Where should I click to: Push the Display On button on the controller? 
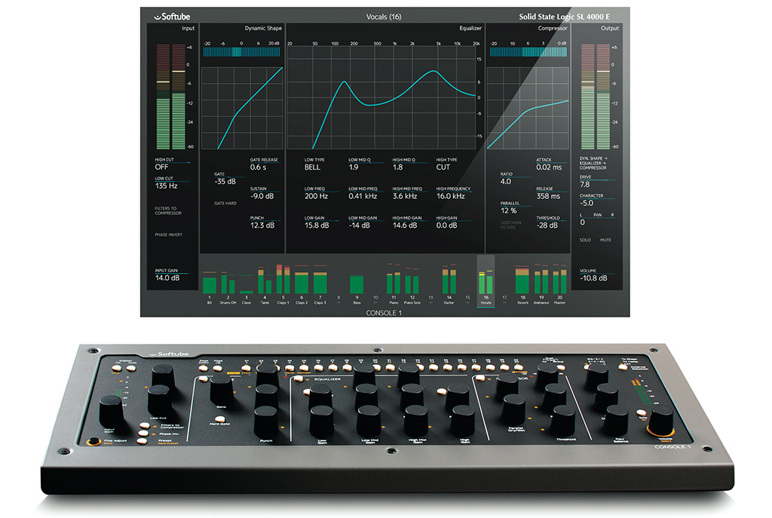click(116, 368)
